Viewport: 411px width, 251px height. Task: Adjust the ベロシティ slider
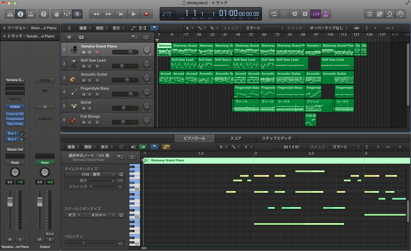point(91,244)
